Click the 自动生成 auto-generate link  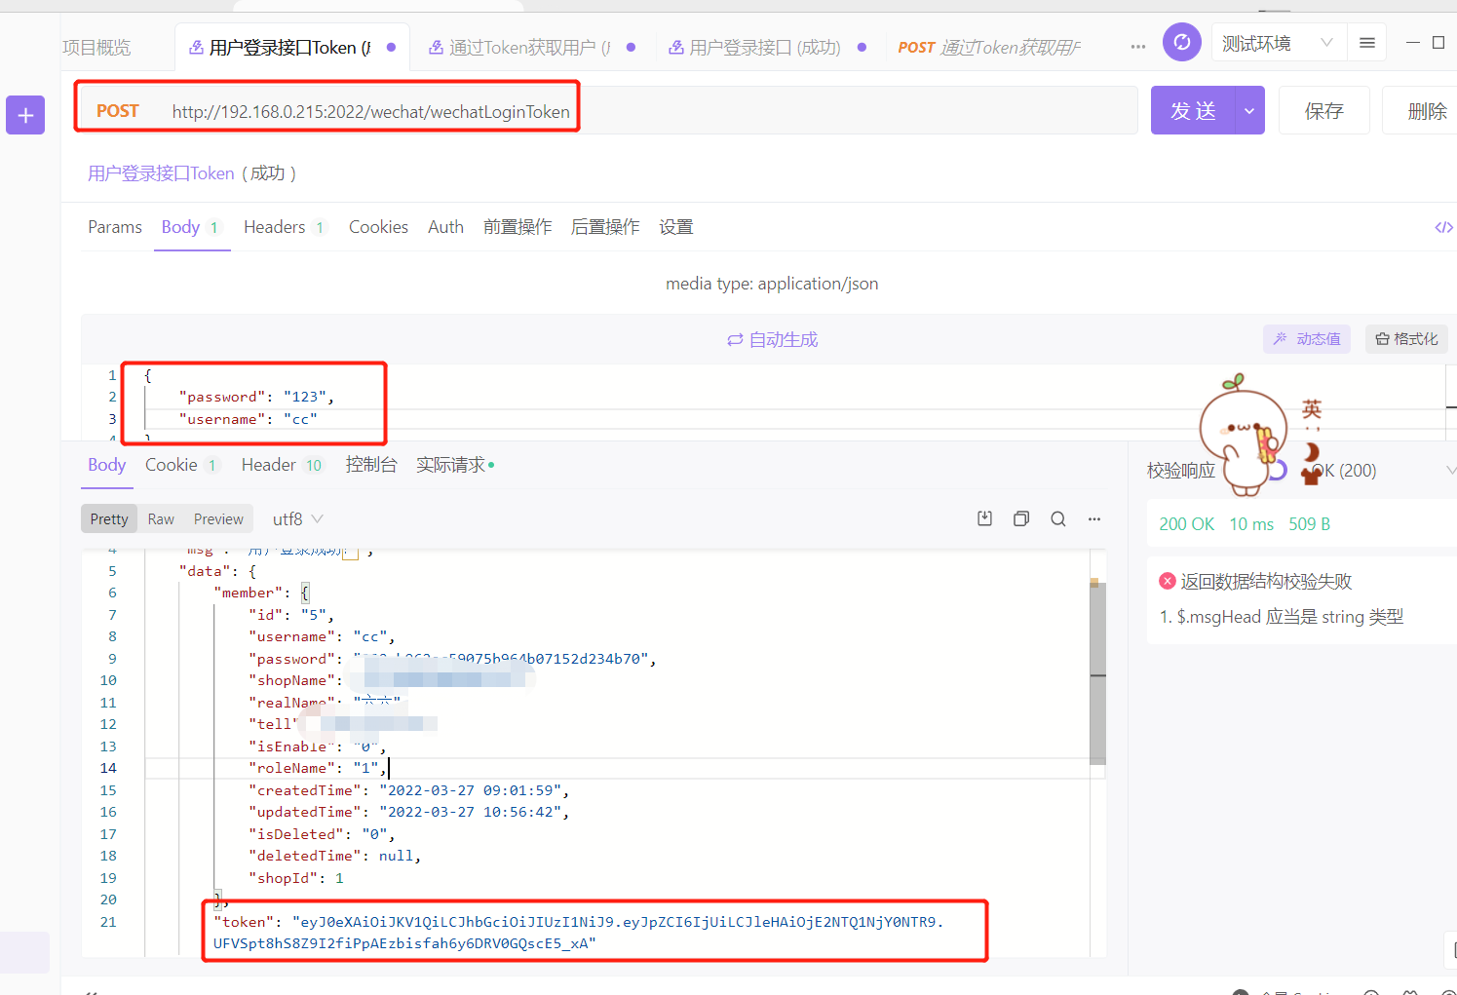coord(772,339)
